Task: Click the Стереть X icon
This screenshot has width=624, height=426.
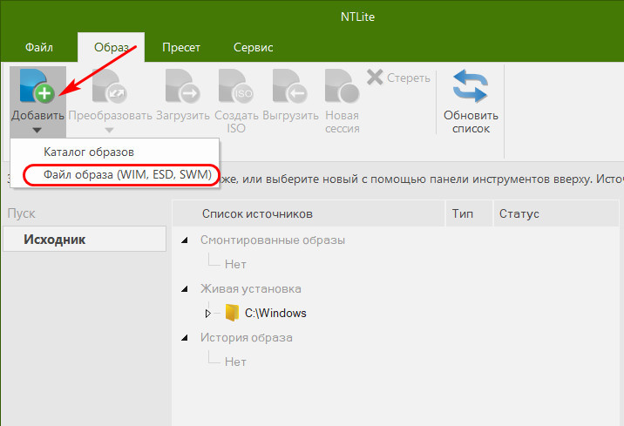Action: click(x=375, y=78)
